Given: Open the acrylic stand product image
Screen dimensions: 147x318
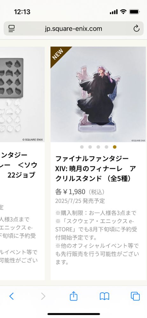Looking at the screenshot, I should point(98,94).
